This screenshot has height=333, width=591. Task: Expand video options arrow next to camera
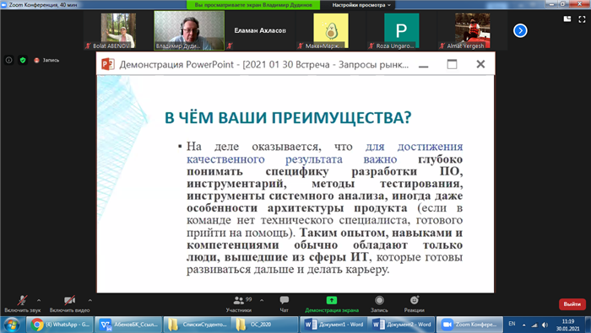tap(89, 300)
